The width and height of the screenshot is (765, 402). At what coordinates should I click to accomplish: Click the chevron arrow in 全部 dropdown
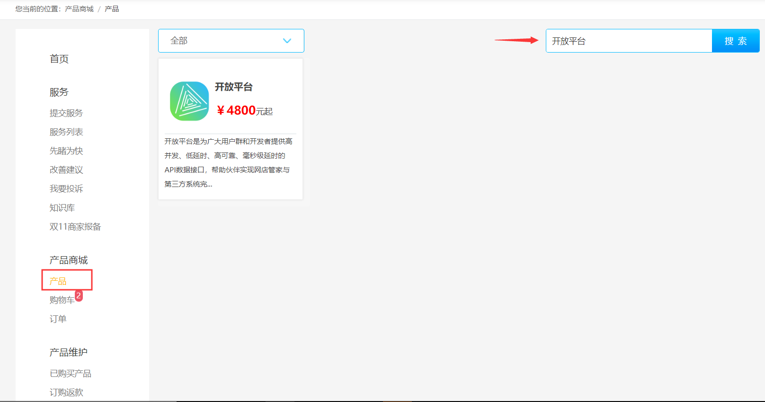tap(287, 41)
